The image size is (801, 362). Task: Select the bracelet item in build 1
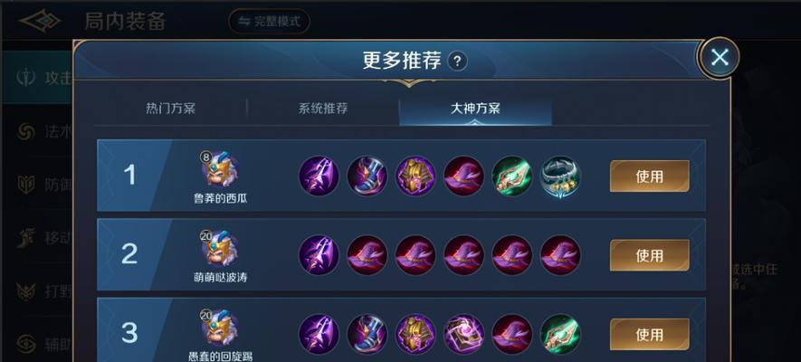560,176
